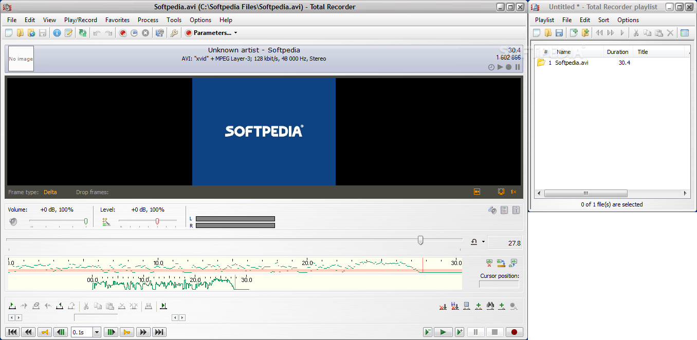Click the set selection start marker icon
The height and width of the screenshot is (340, 697).
[12, 306]
